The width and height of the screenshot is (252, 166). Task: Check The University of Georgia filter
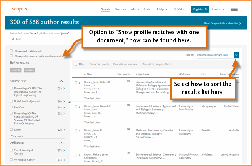pyautogui.click(x=11, y=150)
